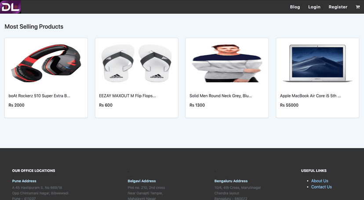The image size is (364, 200).
Task: Click the DL logo in the header
Action: [11, 7]
